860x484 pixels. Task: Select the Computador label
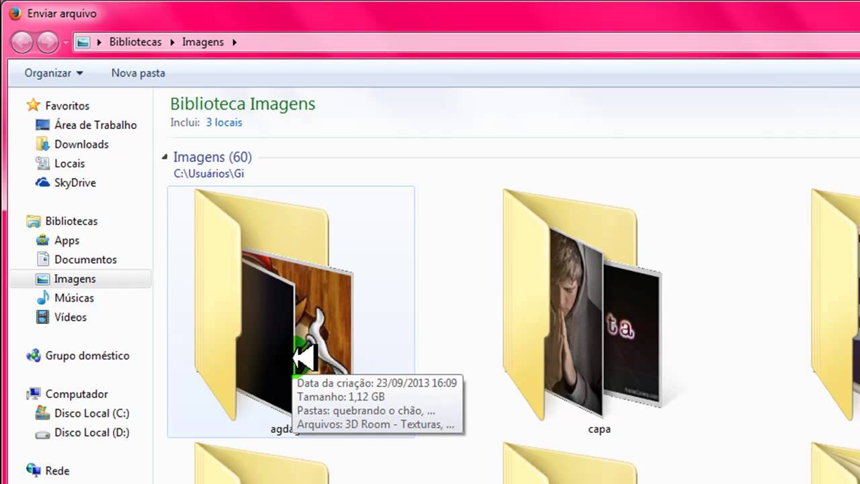(77, 394)
